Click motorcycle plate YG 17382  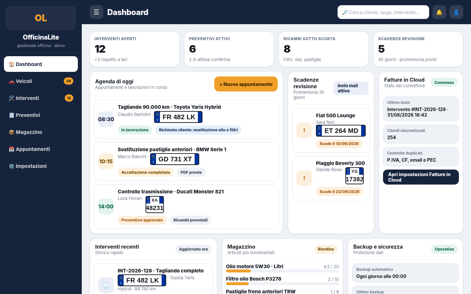[355, 176]
